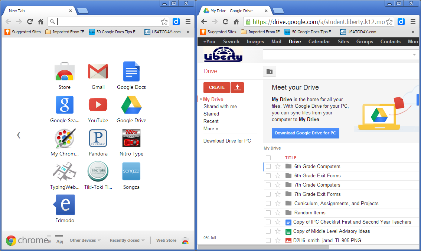
Task: Click the upload arrow button next to CREATE
Action: 237,87
